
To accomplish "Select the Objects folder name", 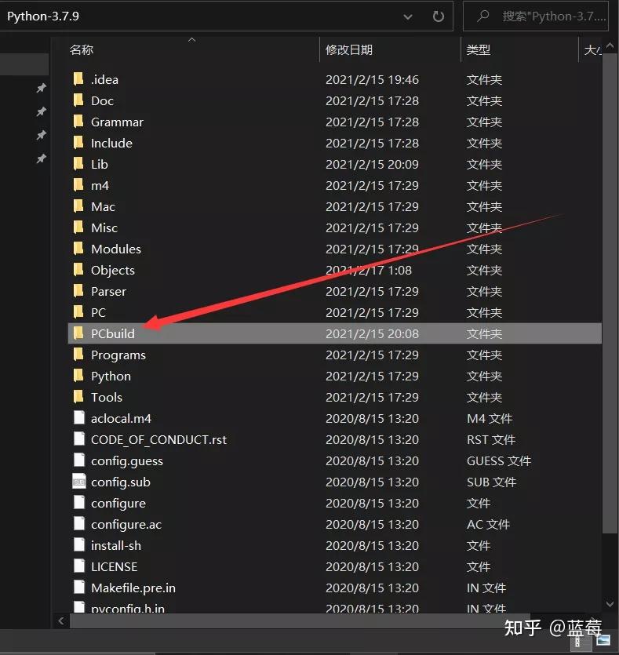I will (113, 270).
